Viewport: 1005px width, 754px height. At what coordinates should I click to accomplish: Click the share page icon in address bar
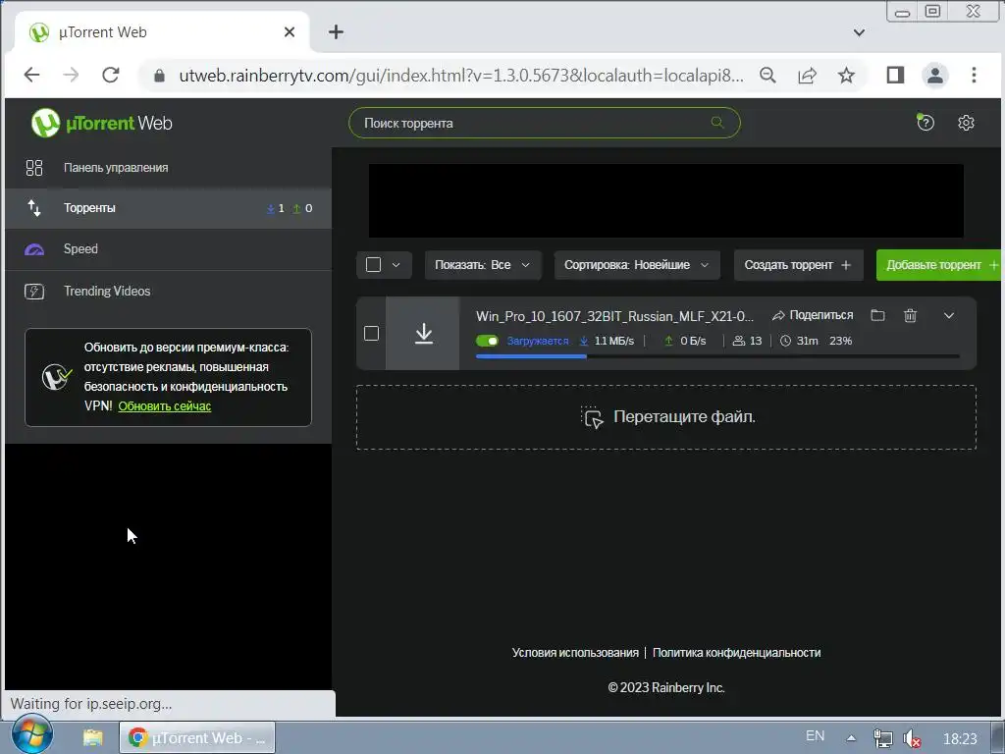point(807,75)
